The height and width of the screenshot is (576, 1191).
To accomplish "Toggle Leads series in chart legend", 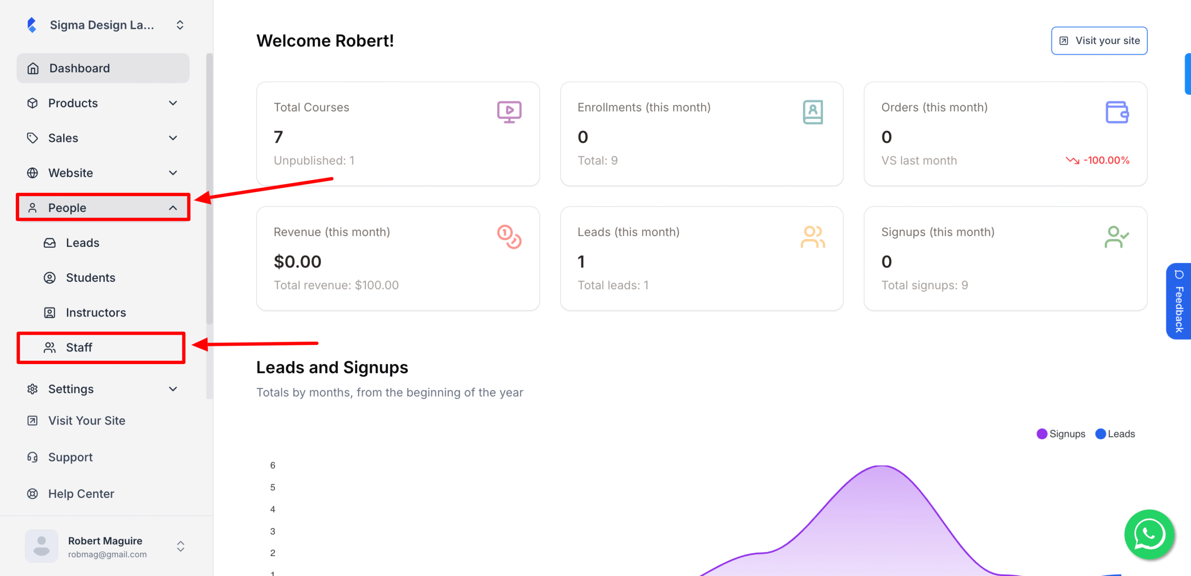I will [x=1115, y=434].
